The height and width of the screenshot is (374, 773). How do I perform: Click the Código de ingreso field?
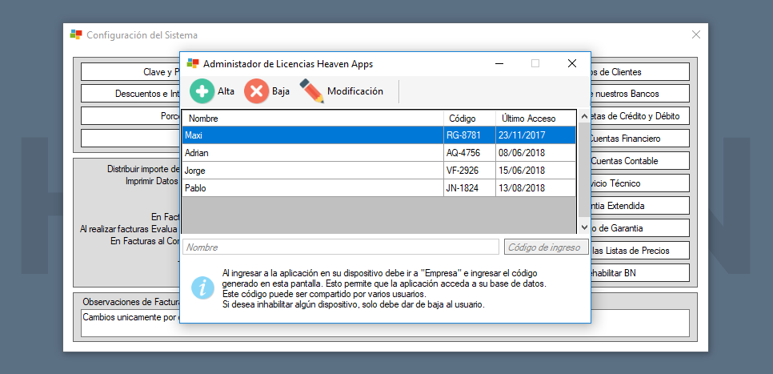(x=547, y=247)
